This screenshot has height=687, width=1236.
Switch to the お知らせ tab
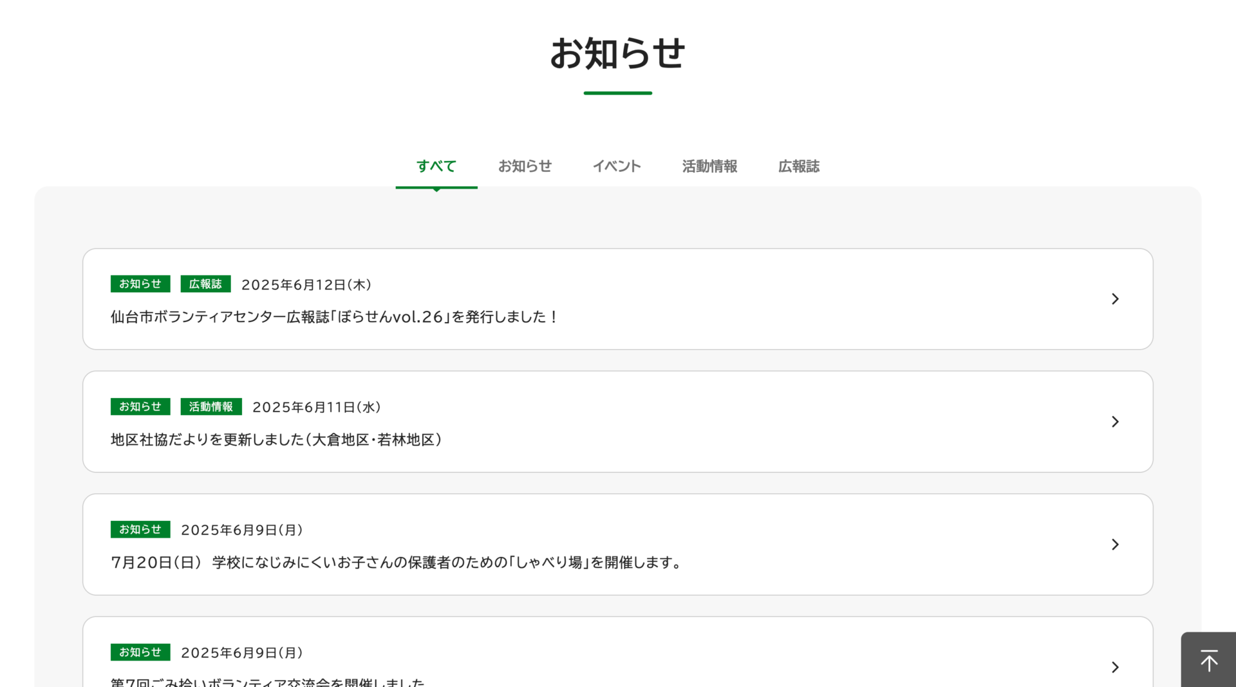[x=525, y=166]
